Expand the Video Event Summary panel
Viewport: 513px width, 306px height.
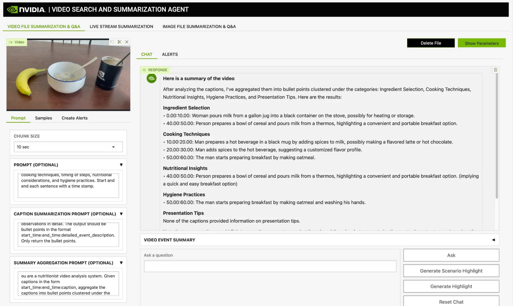[x=493, y=240]
